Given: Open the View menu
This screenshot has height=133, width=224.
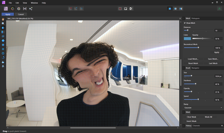Looking at the screenshot, I should (25, 3).
